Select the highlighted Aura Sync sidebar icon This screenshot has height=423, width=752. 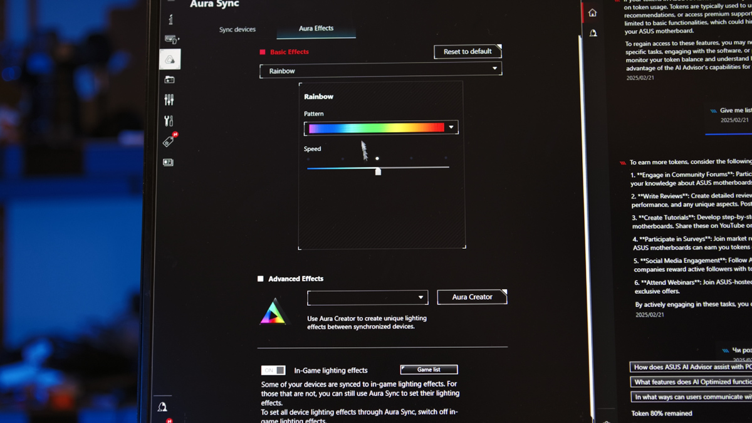click(x=170, y=60)
